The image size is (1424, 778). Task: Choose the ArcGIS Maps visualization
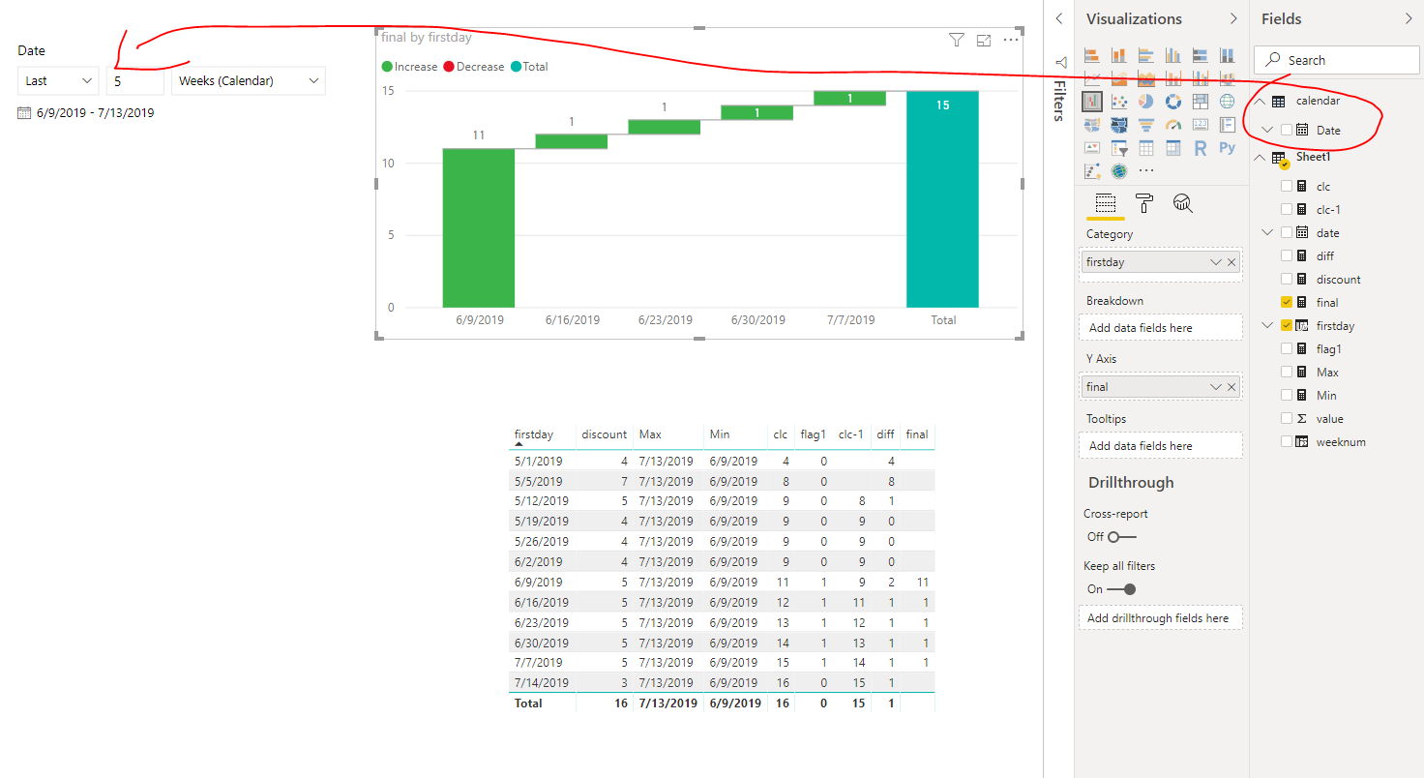(1119, 171)
